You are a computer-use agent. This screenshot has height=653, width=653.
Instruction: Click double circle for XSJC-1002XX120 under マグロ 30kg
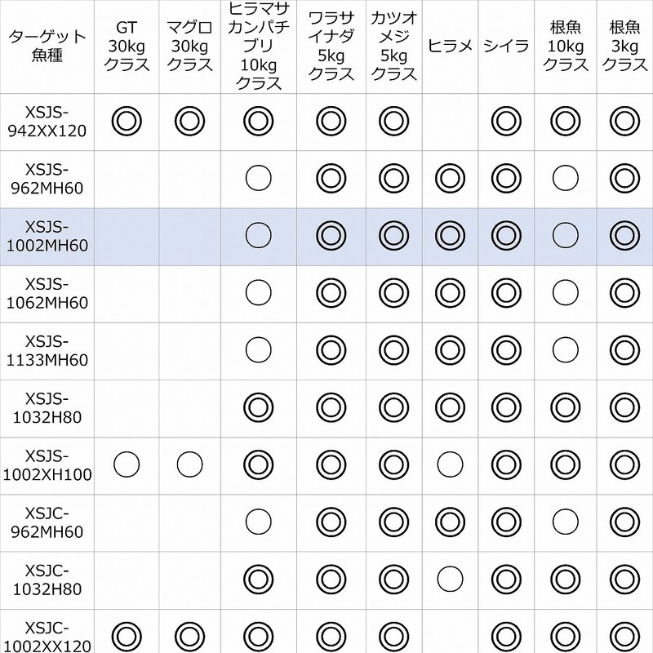tap(189, 634)
